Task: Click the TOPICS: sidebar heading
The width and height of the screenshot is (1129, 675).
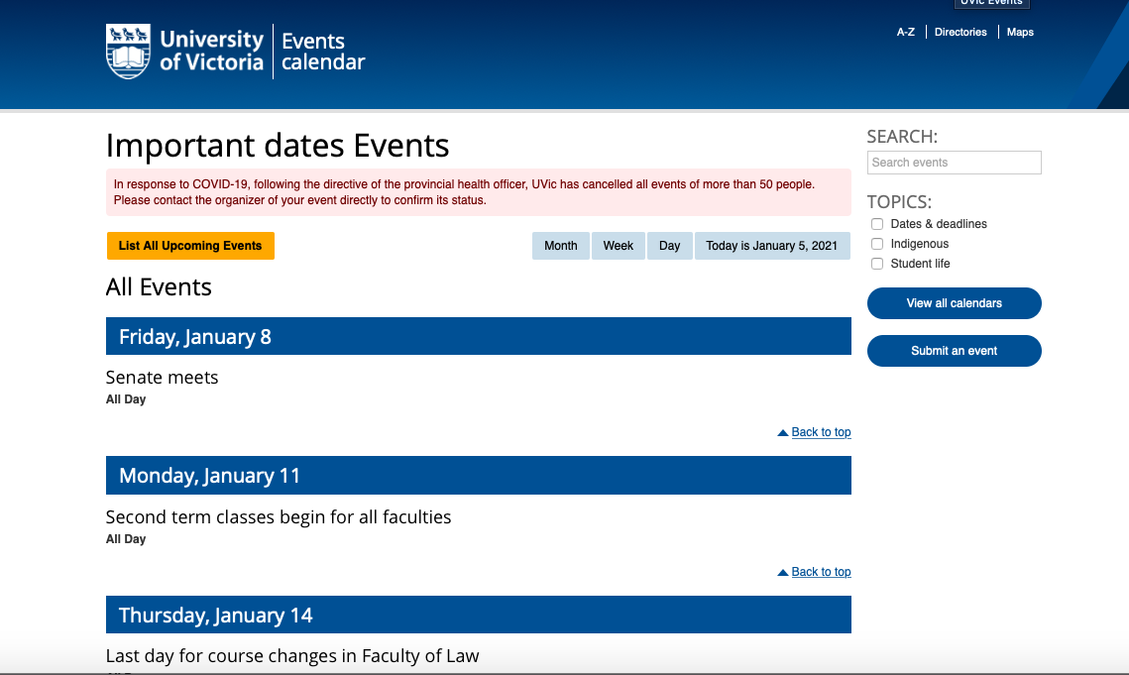Action: 899,202
